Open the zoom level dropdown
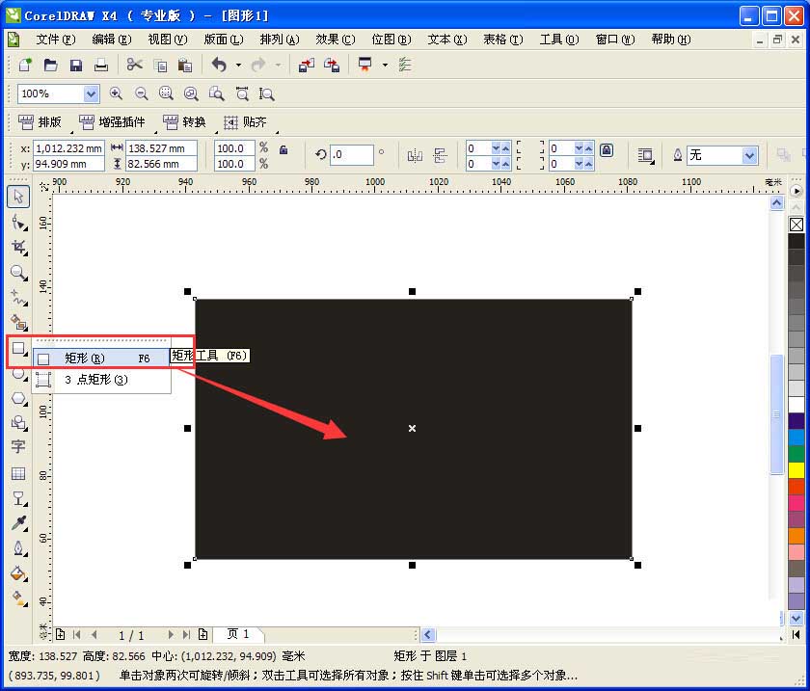 point(93,93)
